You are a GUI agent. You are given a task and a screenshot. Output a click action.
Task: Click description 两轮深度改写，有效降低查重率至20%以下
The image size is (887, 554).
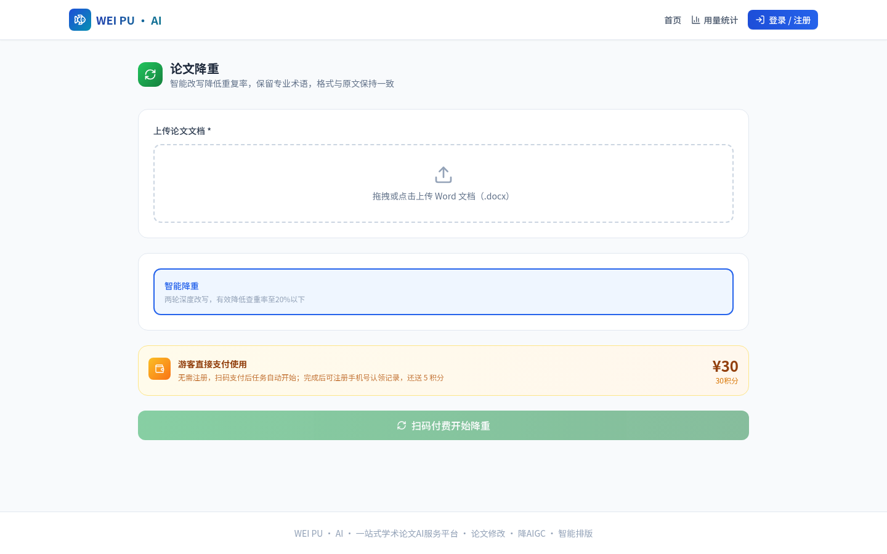coord(235,300)
